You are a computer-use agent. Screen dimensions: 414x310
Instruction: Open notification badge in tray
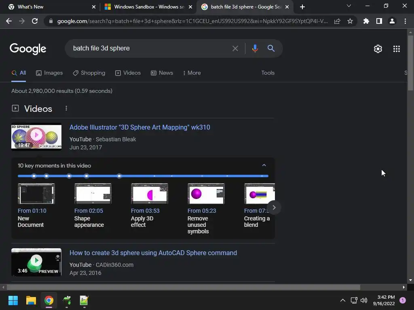tap(402, 300)
